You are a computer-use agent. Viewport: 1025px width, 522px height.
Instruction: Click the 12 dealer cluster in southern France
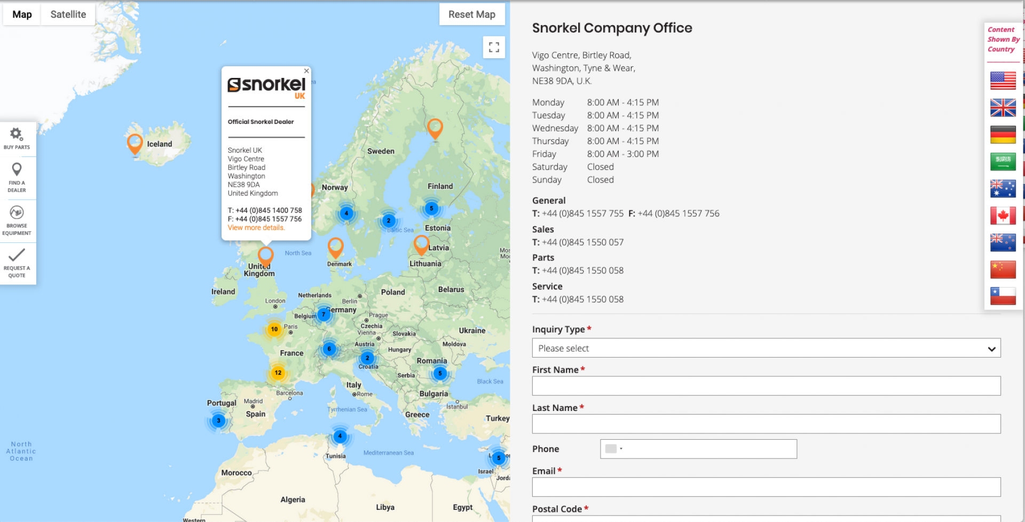click(x=278, y=373)
